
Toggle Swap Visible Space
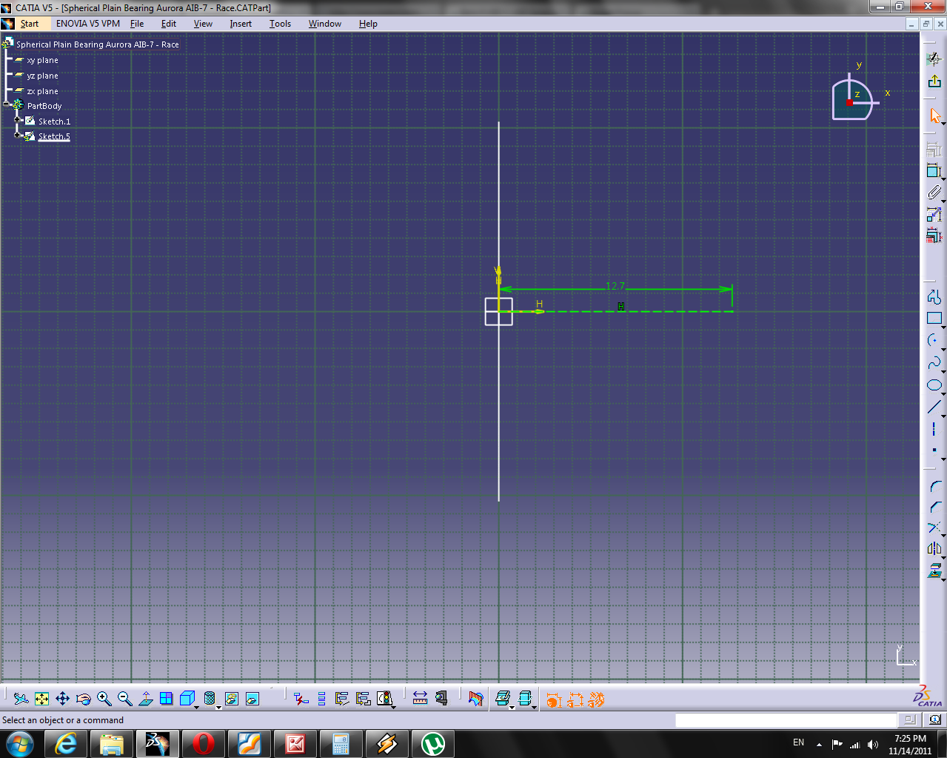coord(252,699)
